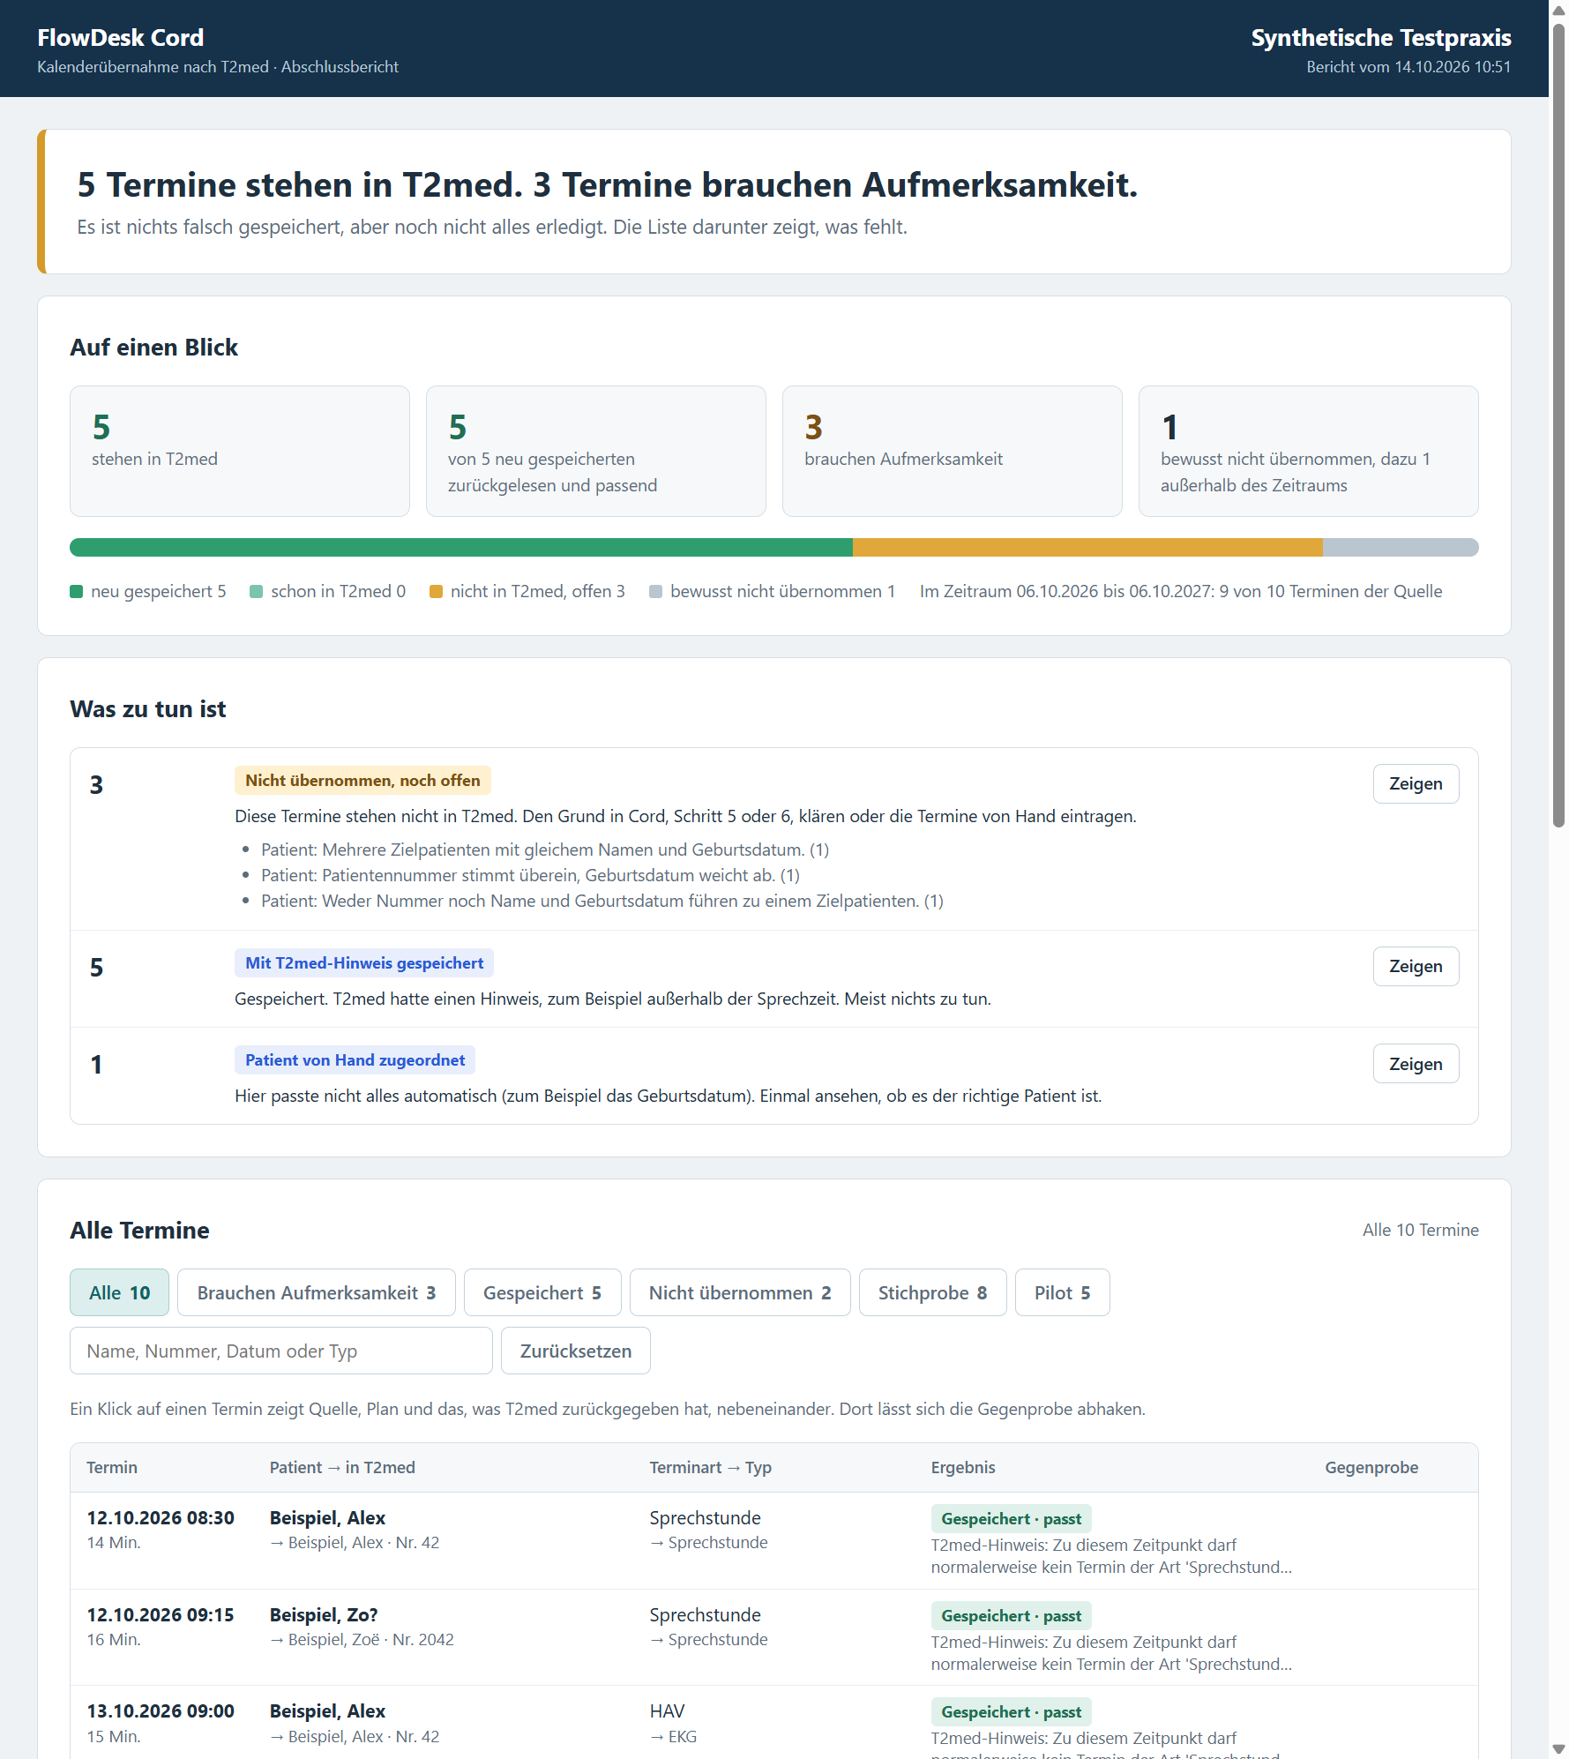Click 'Gespeichert · passt' badge in the 09:15 row
This screenshot has height=1759, width=1569.
[1011, 1615]
